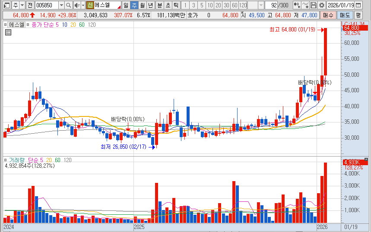
Task: Click the data table grid icon in chart
Action: pos(8,32)
